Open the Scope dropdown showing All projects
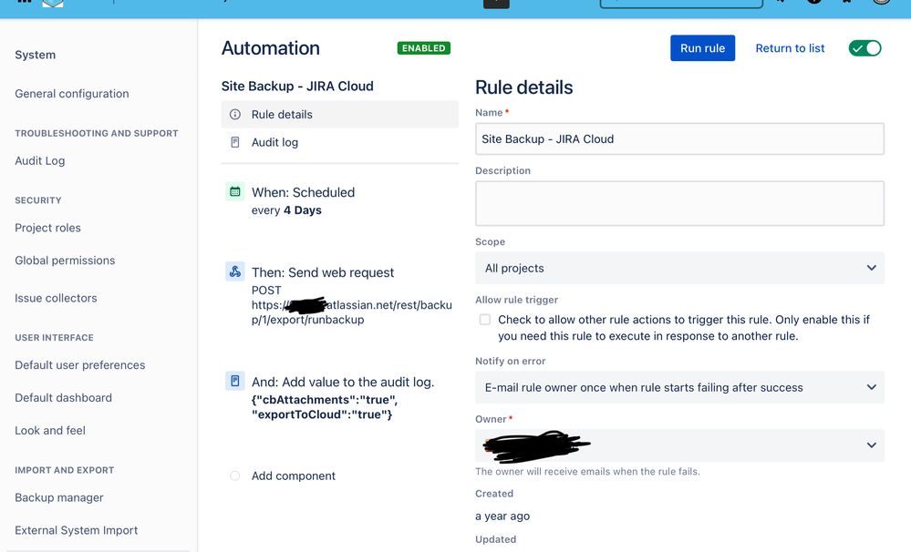Screen dimensions: 911x552 [679, 268]
